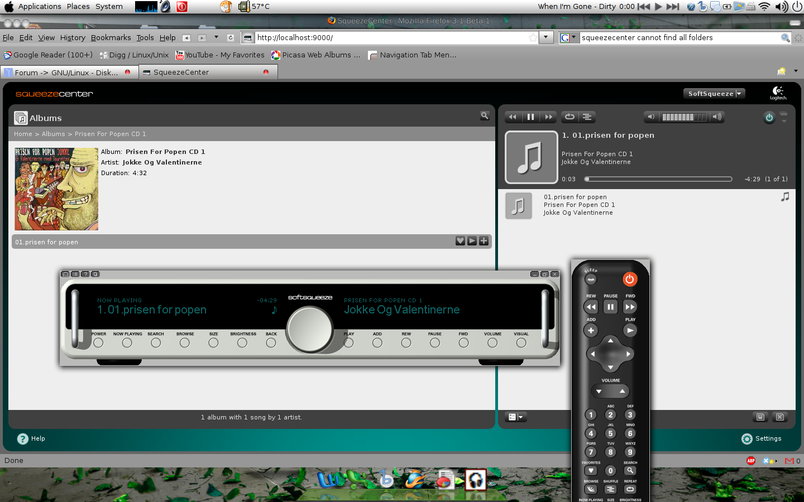Open the Firefox View menu

pos(46,38)
